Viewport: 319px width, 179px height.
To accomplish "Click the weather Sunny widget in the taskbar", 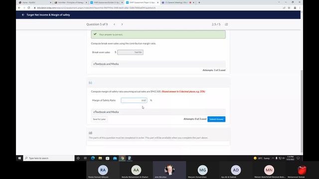I will (x=262, y=158).
